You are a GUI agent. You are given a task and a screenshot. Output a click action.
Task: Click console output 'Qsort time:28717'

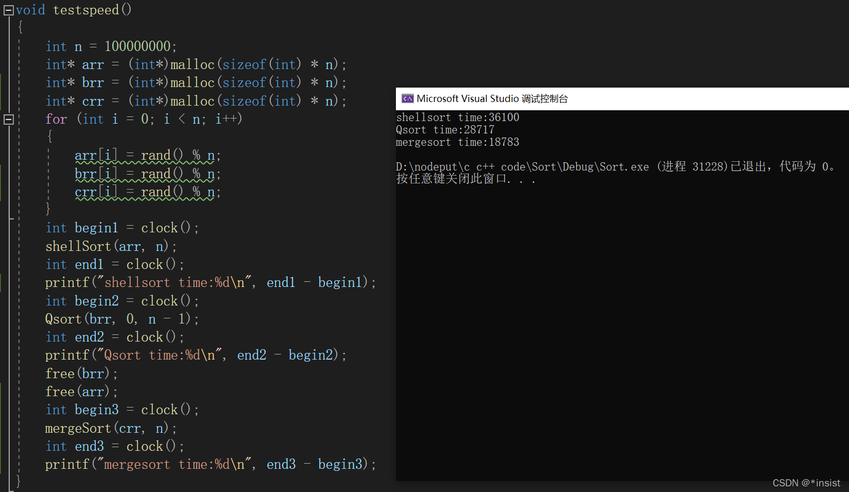(x=445, y=130)
